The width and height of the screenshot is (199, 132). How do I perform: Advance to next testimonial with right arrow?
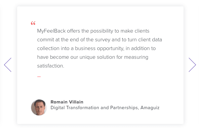click(192, 65)
